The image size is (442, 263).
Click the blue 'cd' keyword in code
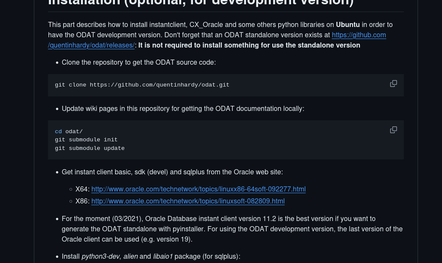click(x=58, y=131)
